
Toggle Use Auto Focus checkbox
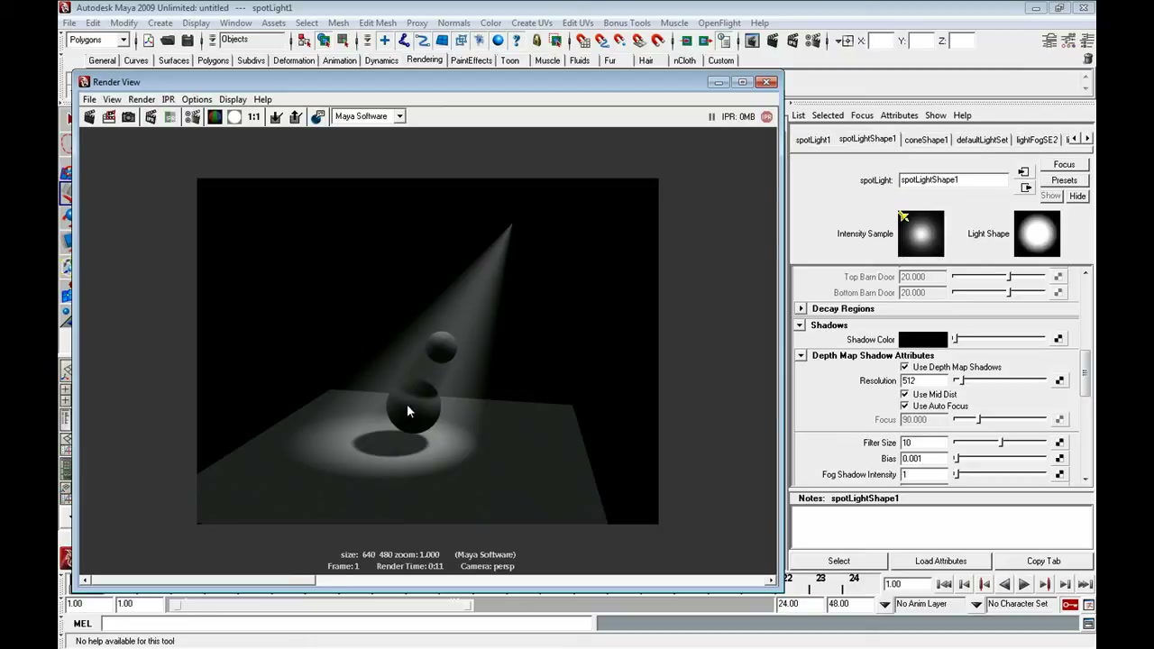point(904,406)
